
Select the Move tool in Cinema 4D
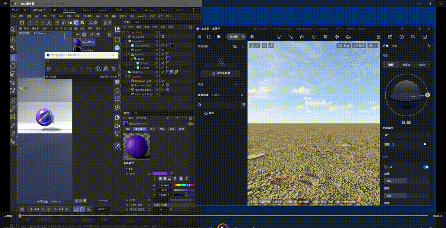pyautogui.click(x=13, y=58)
